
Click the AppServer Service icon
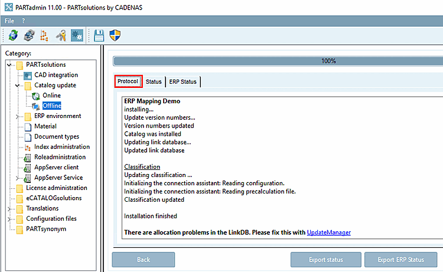pyautogui.click(x=27, y=178)
